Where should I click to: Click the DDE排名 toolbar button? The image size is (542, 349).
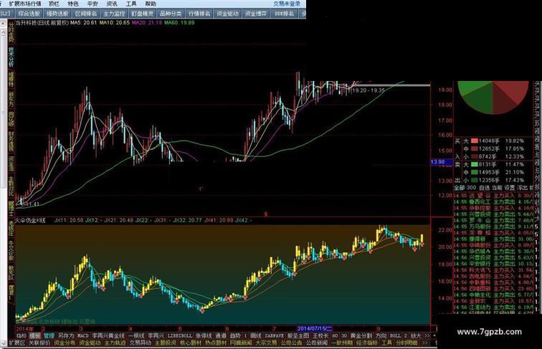pos(284,14)
